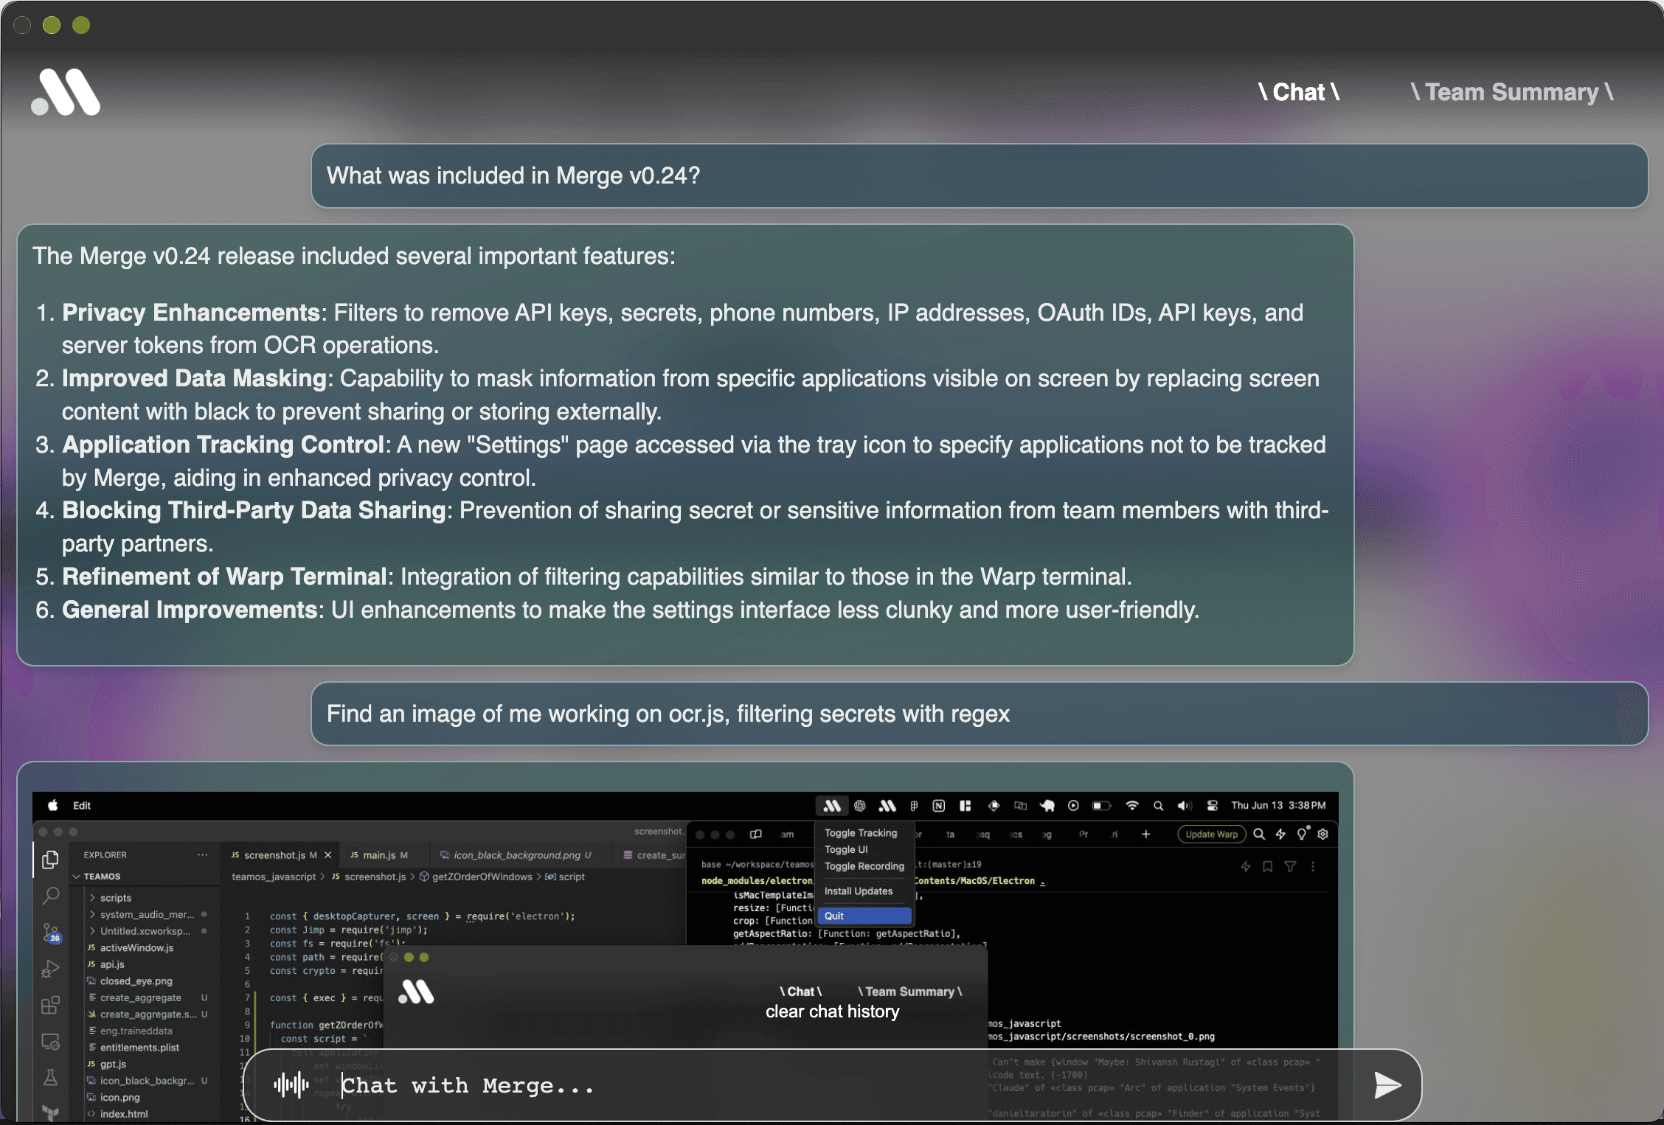
Task: Click Warp's search magnifier beside Update Warp
Action: click(1260, 835)
